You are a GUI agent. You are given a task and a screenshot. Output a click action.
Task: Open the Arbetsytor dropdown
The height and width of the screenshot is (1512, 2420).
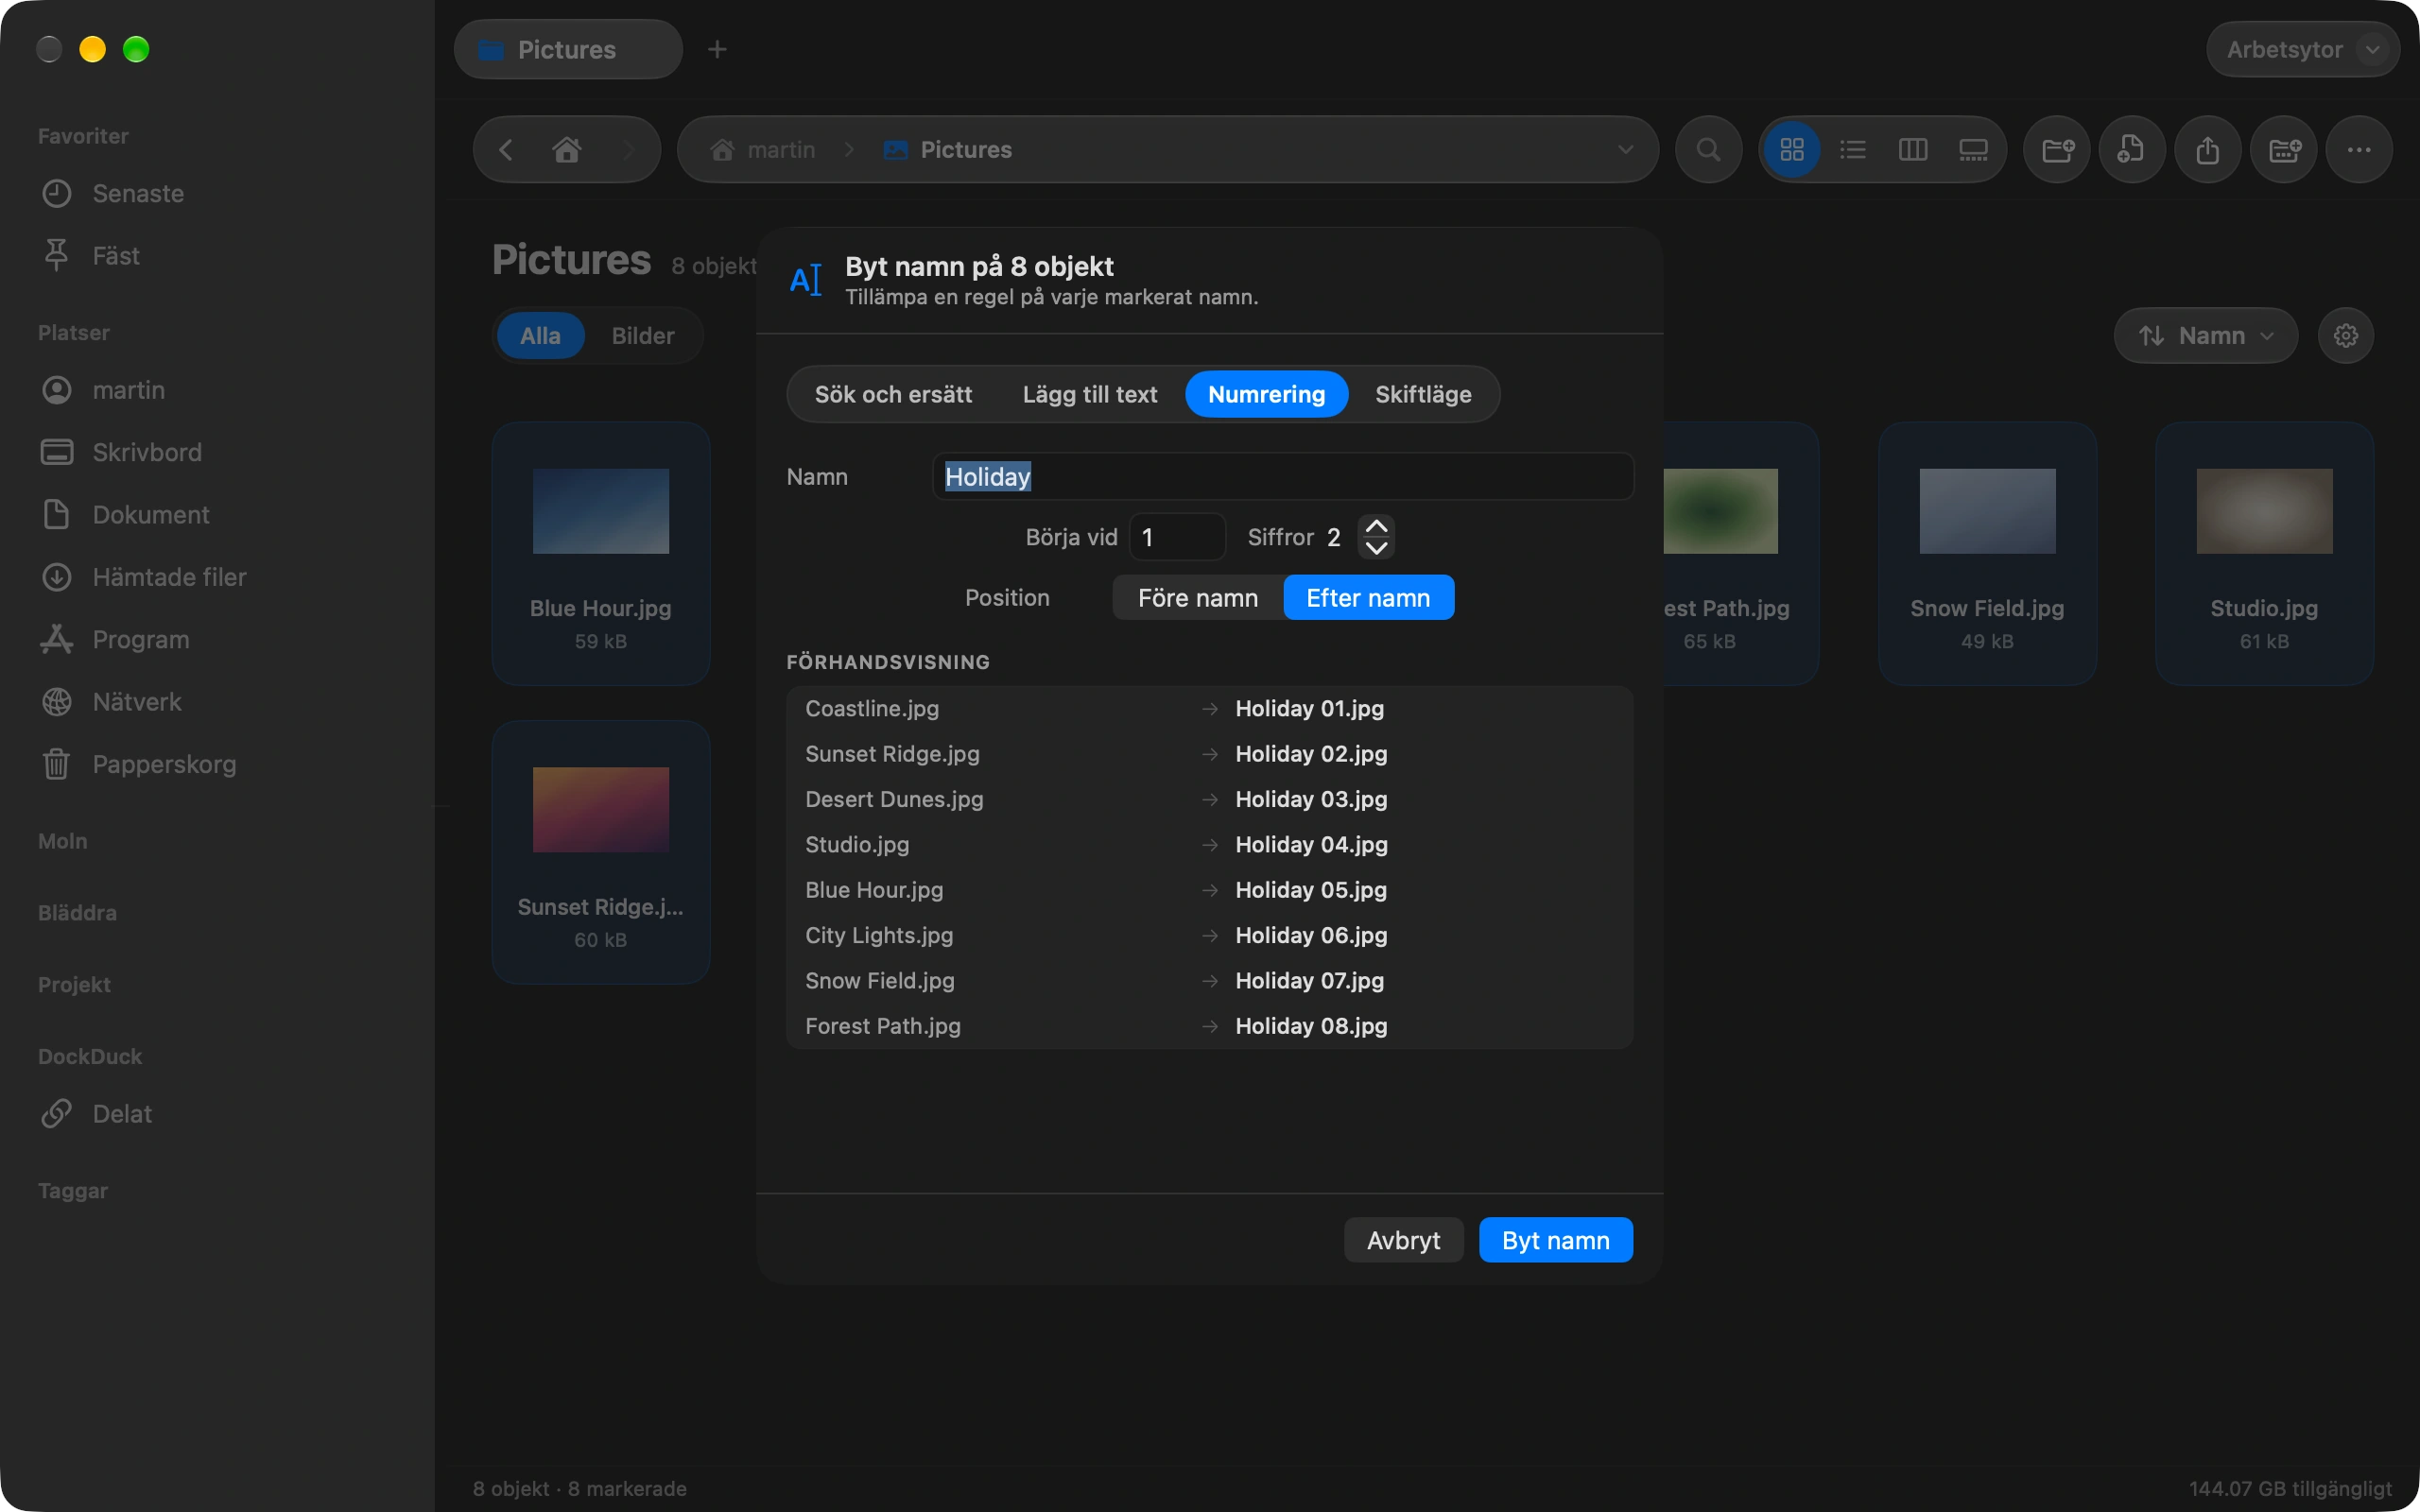[x=2302, y=49]
